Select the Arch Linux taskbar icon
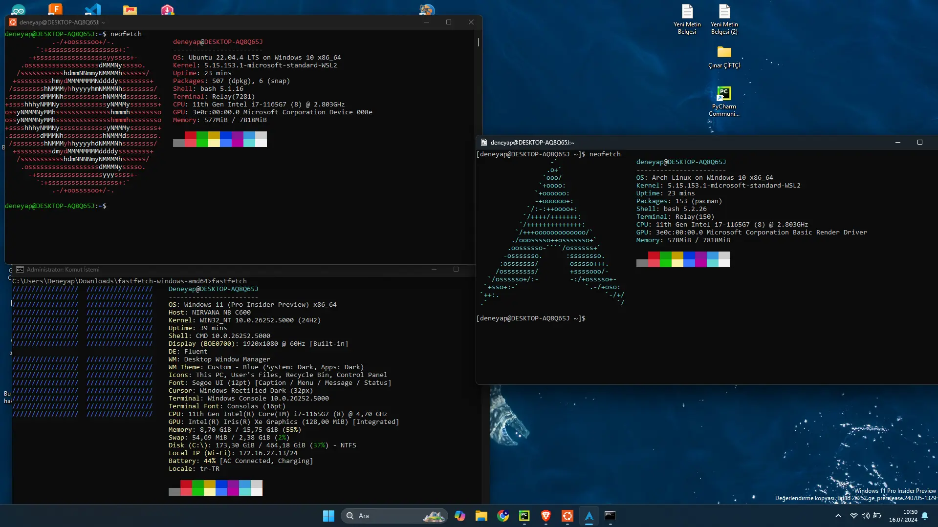The height and width of the screenshot is (527, 938). click(x=589, y=516)
